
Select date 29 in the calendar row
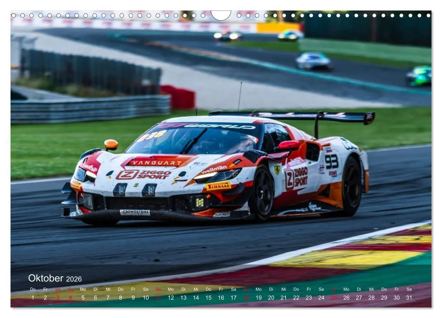click(384, 298)
